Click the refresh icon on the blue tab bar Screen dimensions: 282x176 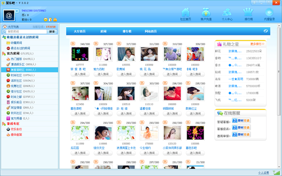click(x=266, y=31)
